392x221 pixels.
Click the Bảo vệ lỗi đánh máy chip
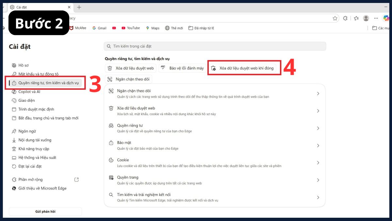coord(182,68)
